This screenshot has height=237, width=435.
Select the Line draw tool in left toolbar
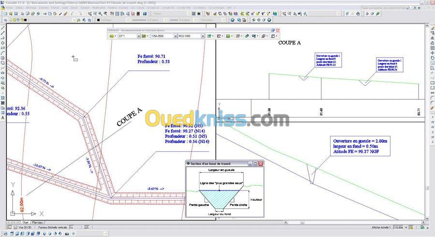[3, 28]
